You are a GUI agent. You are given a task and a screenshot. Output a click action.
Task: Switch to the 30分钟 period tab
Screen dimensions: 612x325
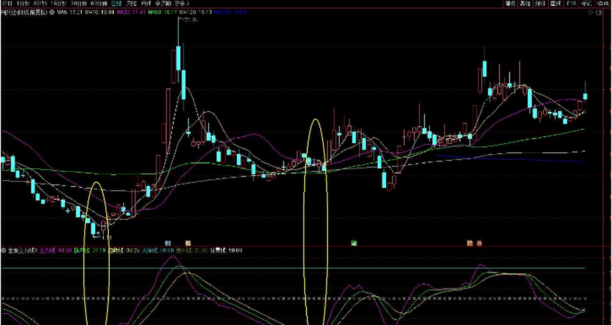tap(79, 4)
